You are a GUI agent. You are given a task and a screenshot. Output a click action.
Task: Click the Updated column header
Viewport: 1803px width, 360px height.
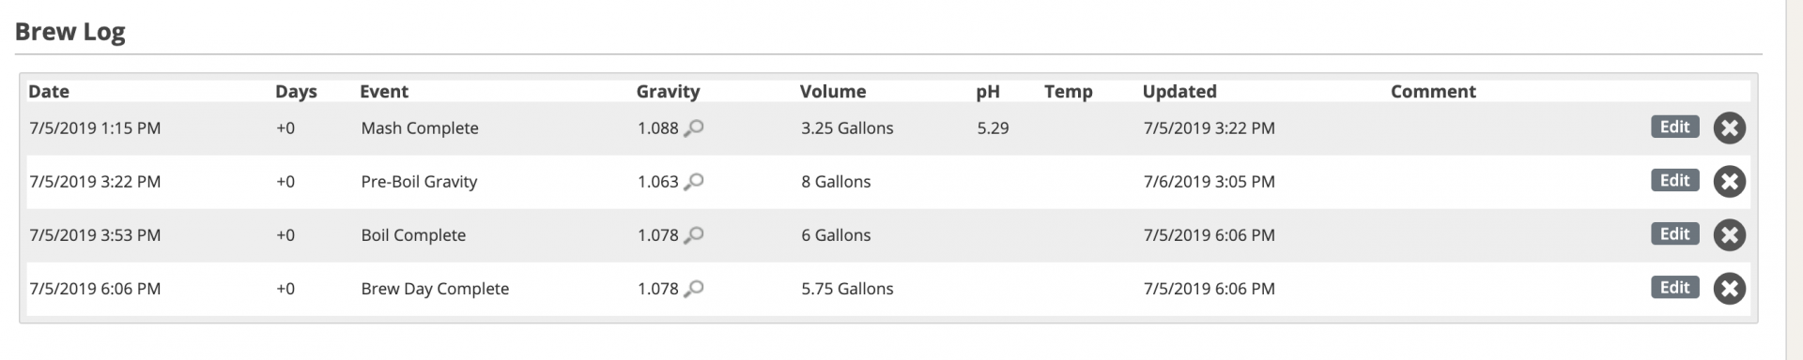[1179, 91]
